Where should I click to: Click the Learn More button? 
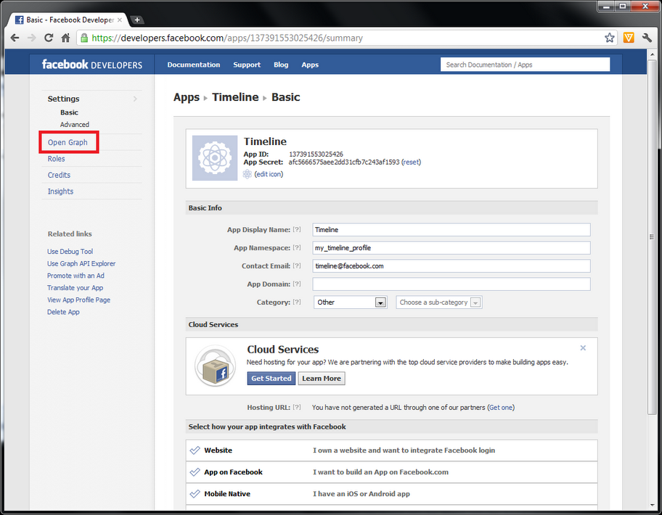[x=322, y=379]
